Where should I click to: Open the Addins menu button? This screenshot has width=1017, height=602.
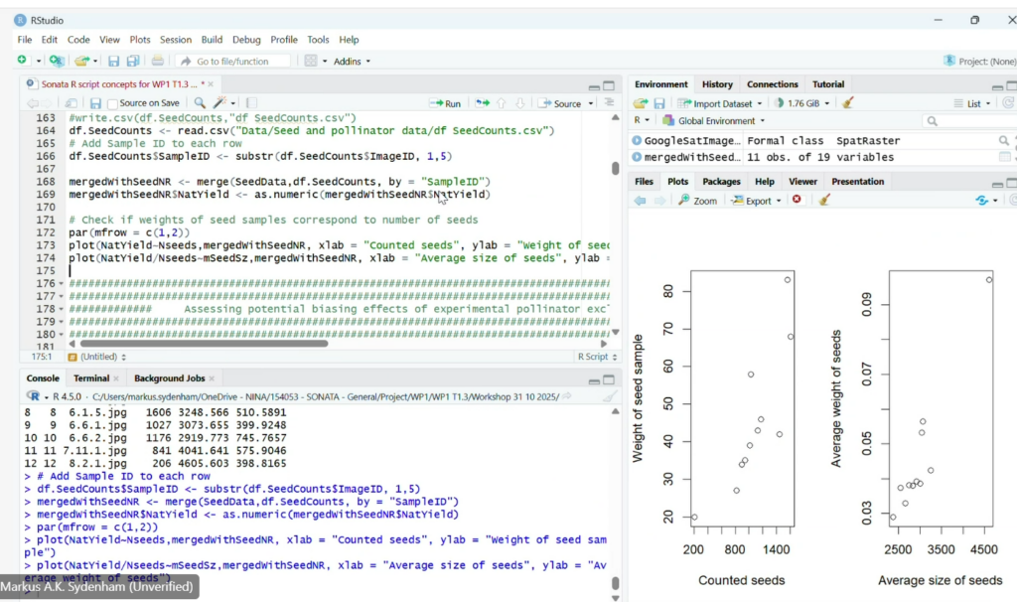coord(352,62)
